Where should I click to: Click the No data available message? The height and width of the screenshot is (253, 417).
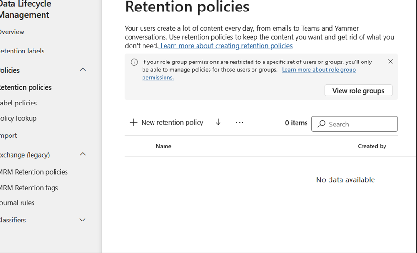345,180
